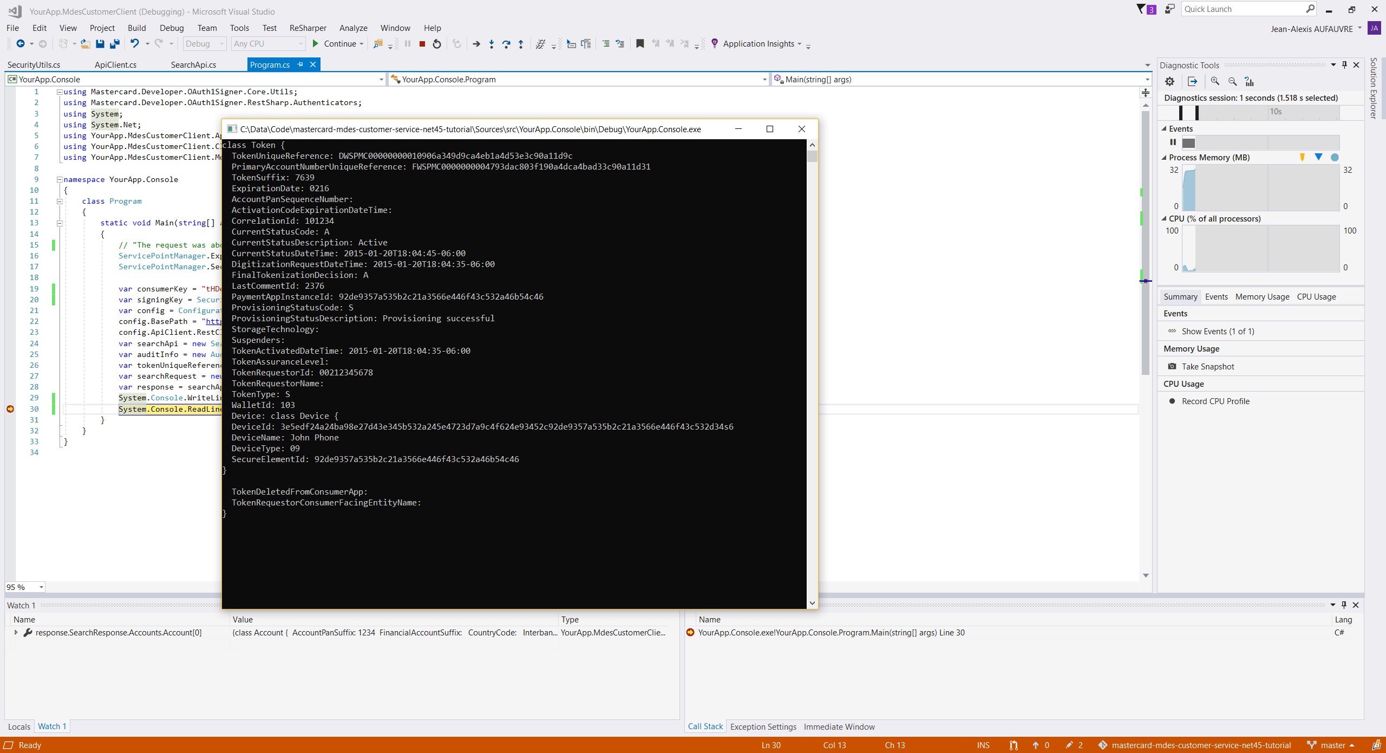Toggle the yellow GC marker in Process Memory
The width and height of the screenshot is (1386, 753).
point(1303,157)
